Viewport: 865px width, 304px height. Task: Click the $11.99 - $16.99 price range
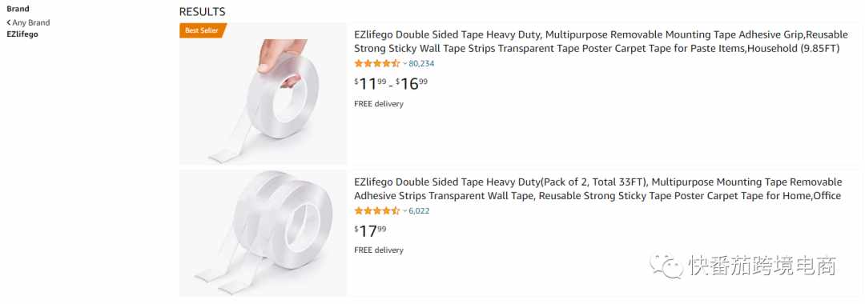coord(391,84)
